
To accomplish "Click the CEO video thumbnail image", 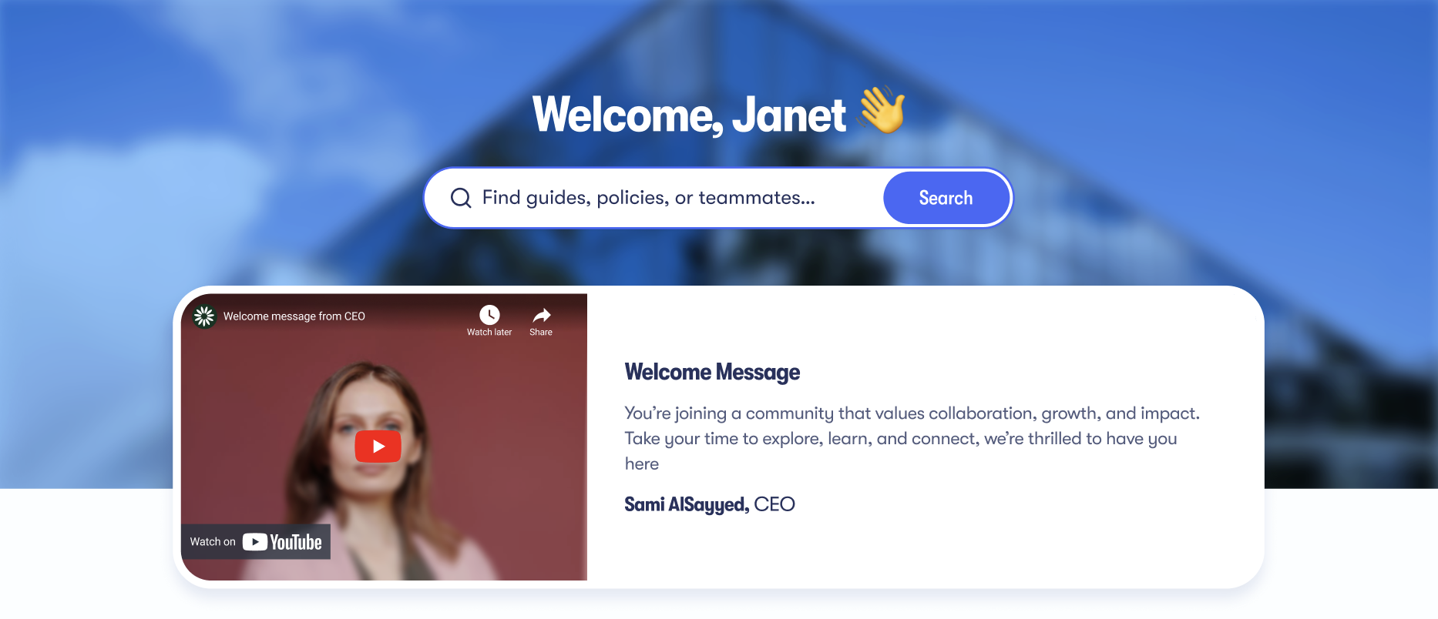I will pos(384,437).
